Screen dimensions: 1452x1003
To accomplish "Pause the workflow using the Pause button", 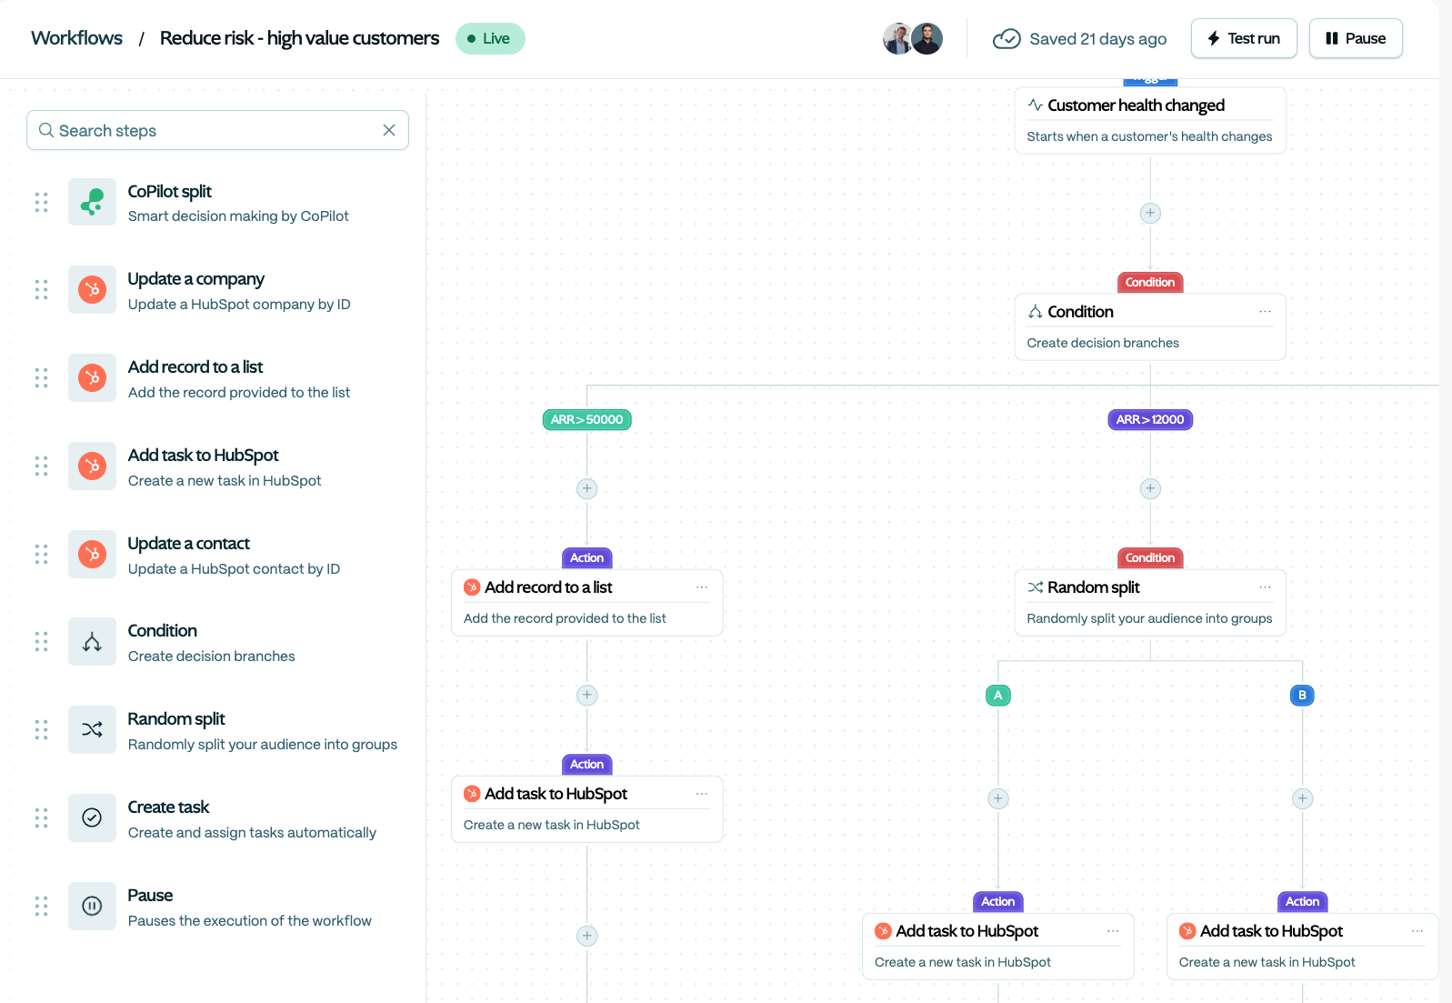I will (x=1355, y=38).
